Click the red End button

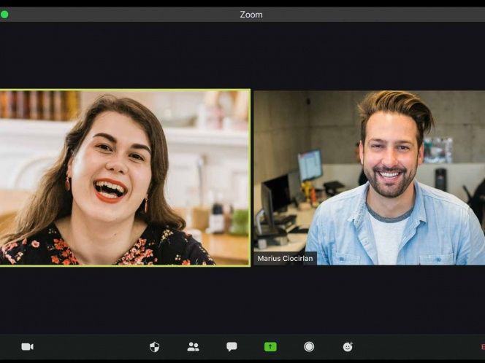(x=482, y=347)
